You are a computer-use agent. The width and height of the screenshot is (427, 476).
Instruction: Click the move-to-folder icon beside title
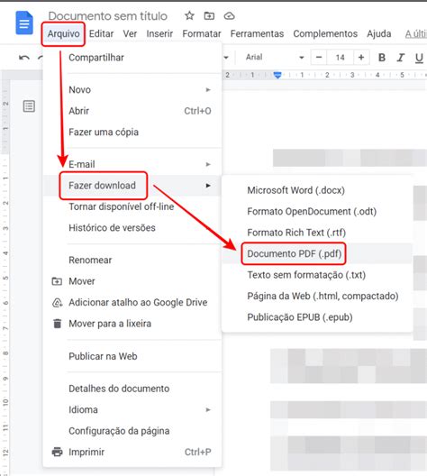pos(209,15)
